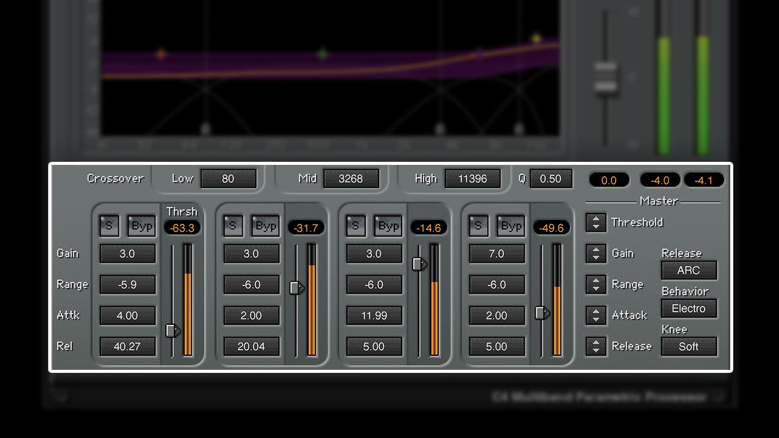This screenshot has width=779, height=438.
Task: Change the Behavior setting from Electro
Action: (689, 308)
